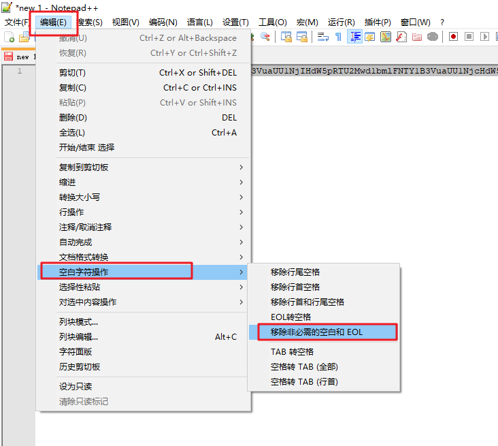Toggle synchronize horizontal scrolling icon
The width and height of the screenshot is (498, 446).
pos(301,37)
